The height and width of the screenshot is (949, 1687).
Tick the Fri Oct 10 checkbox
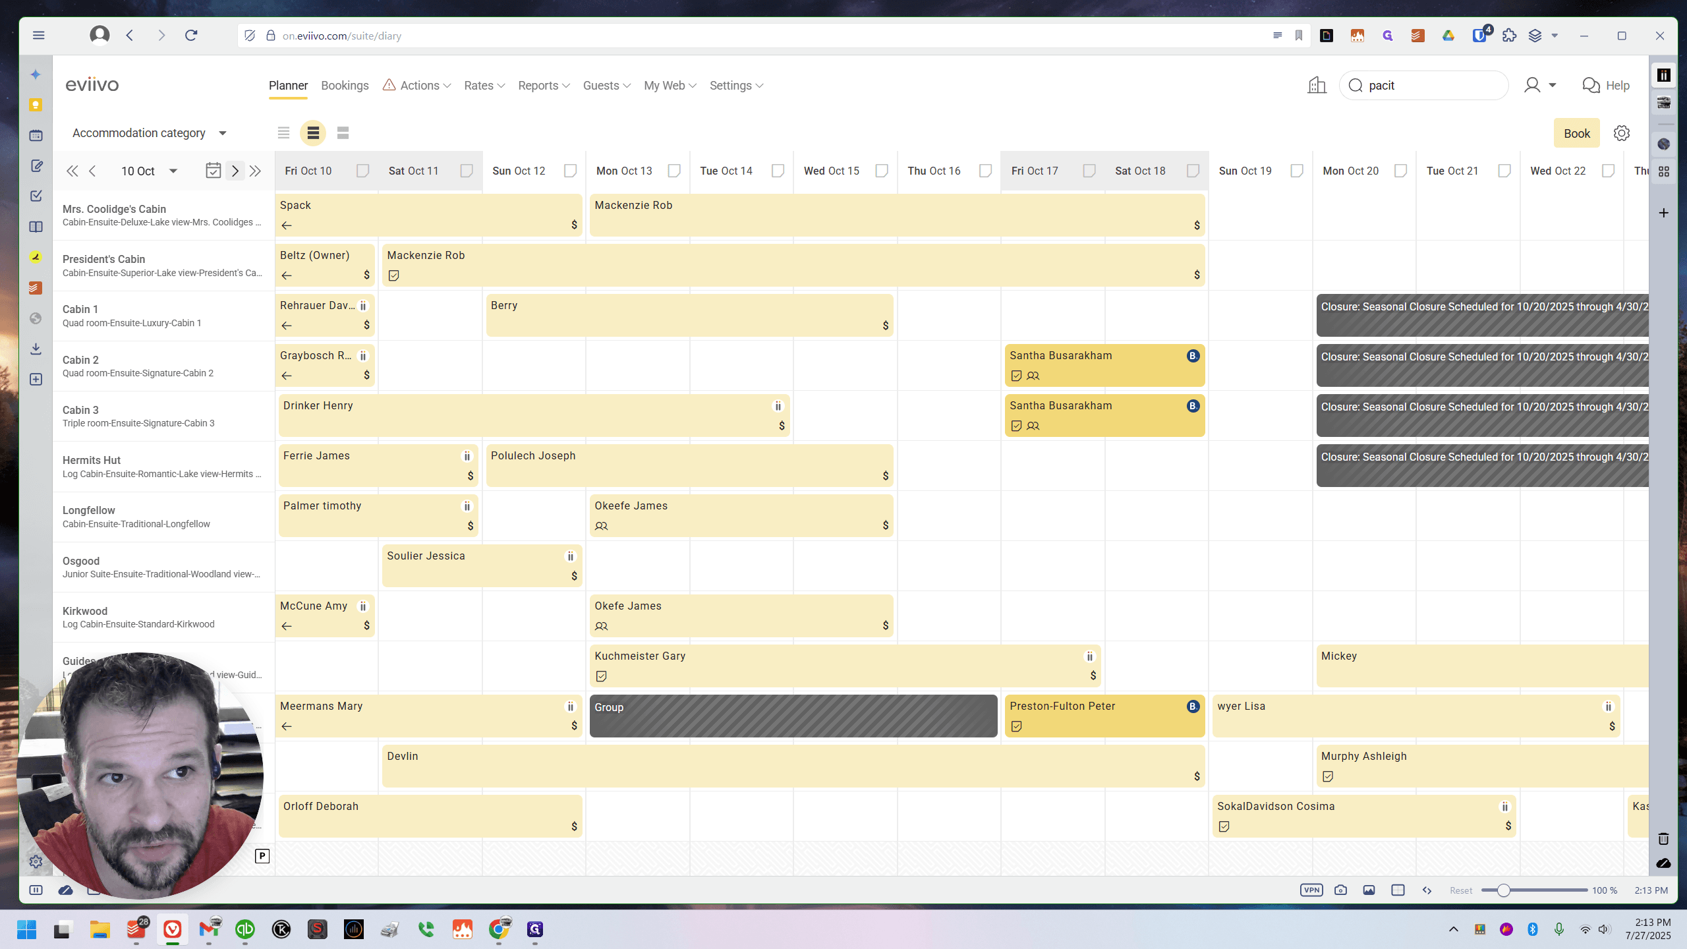click(x=362, y=171)
